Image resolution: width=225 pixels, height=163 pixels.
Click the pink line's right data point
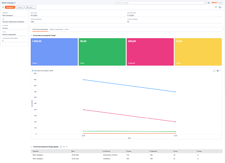pos(176,122)
